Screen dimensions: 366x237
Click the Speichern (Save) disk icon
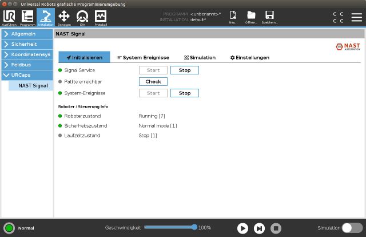pyautogui.click(x=269, y=17)
